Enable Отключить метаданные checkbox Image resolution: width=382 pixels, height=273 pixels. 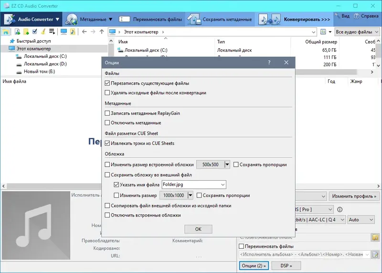click(x=107, y=123)
